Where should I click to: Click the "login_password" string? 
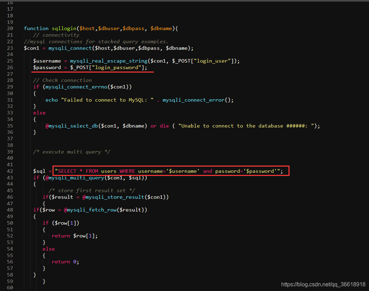click(116, 68)
